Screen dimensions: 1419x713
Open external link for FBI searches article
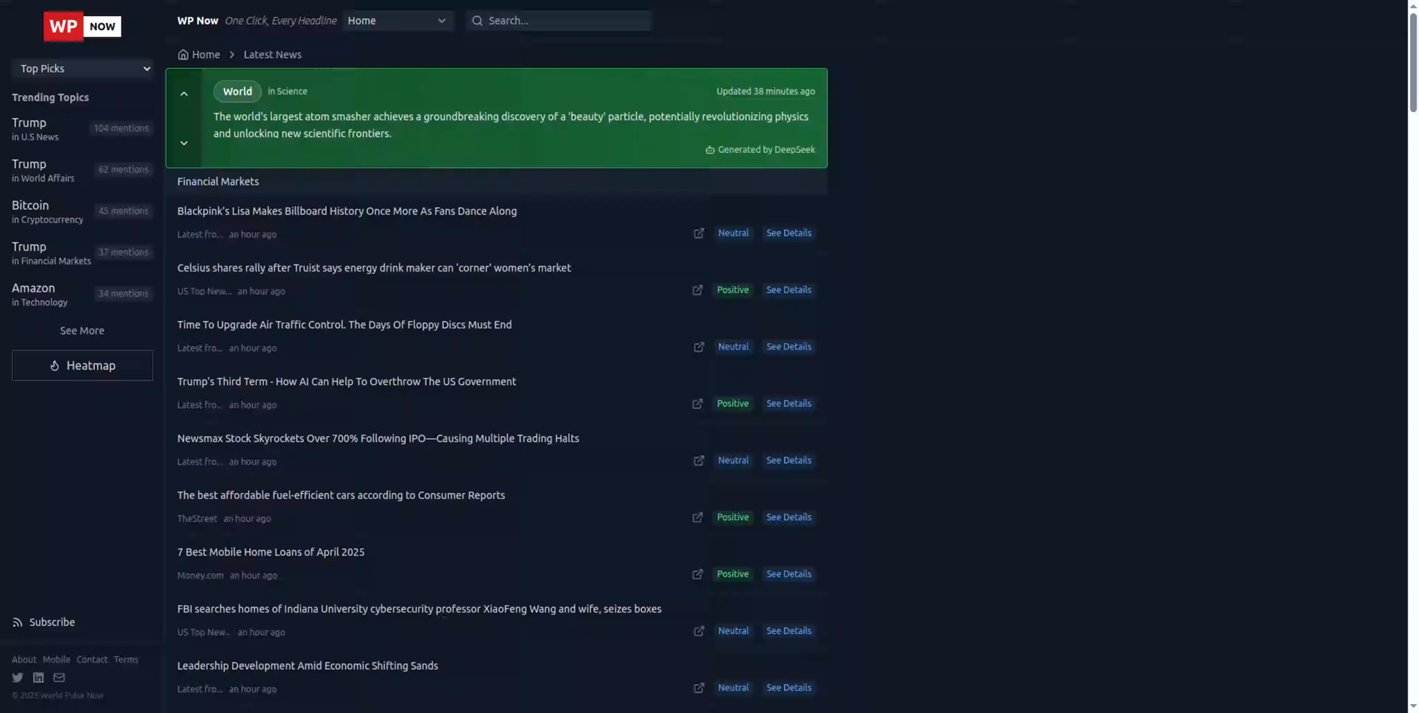point(698,631)
